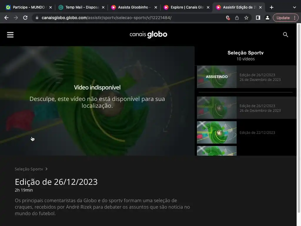Image resolution: width=301 pixels, height=226 pixels.
Task: Open the three-dot Chrome menu
Action: point(295,18)
